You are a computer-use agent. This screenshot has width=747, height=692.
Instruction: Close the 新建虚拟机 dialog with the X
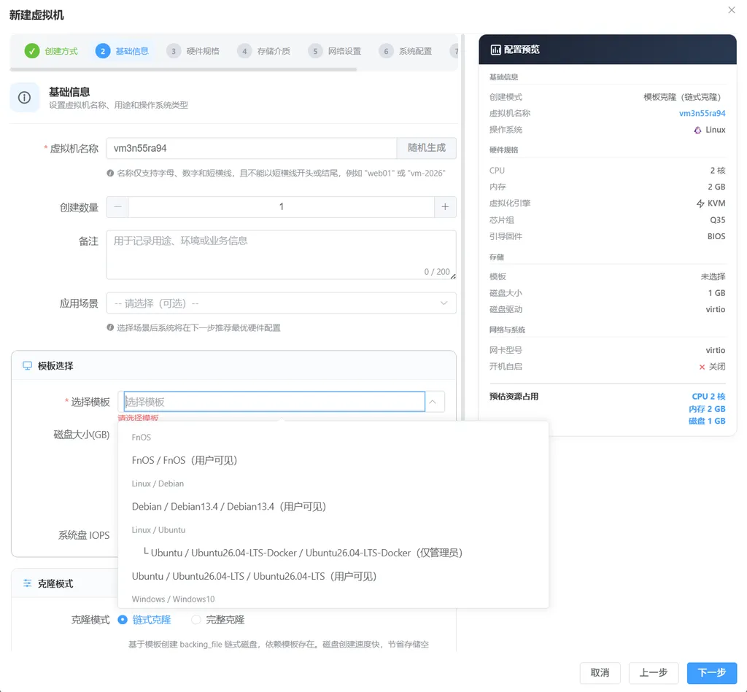click(x=732, y=10)
